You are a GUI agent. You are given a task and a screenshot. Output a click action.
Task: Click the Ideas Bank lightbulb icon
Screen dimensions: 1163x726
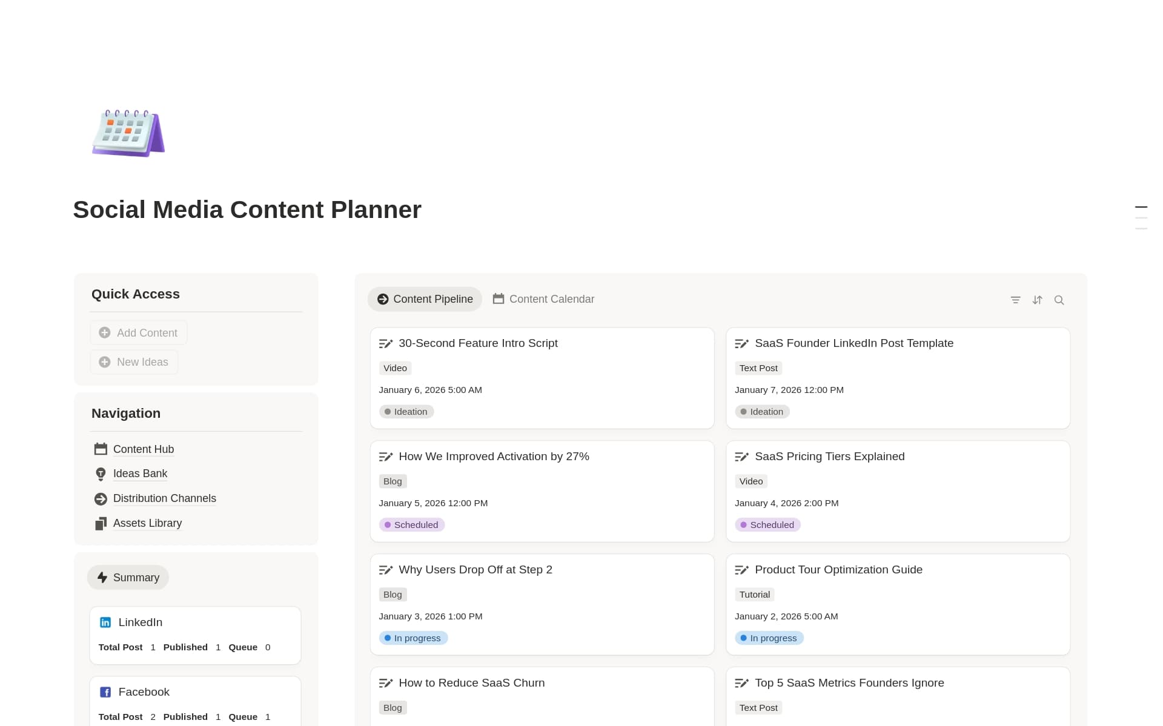pyautogui.click(x=101, y=474)
